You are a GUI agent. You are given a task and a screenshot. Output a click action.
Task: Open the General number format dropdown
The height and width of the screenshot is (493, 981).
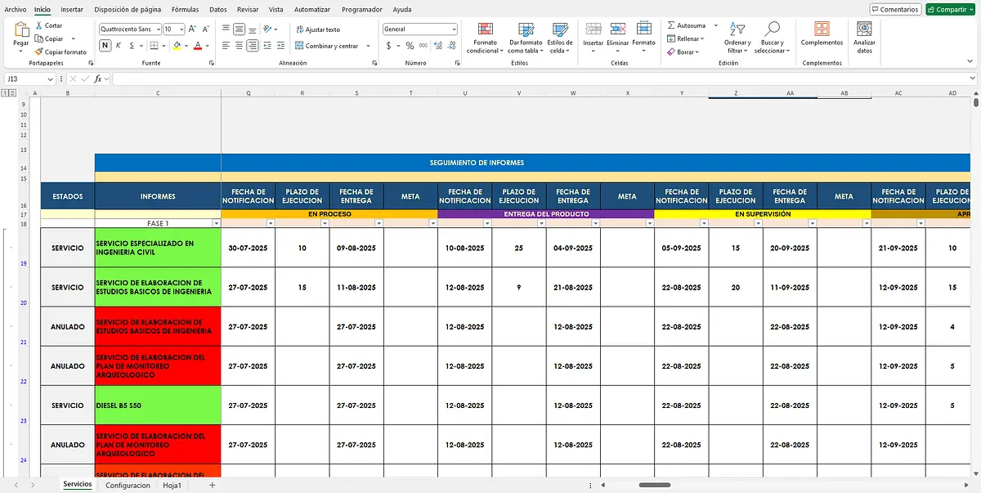pos(454,29)
